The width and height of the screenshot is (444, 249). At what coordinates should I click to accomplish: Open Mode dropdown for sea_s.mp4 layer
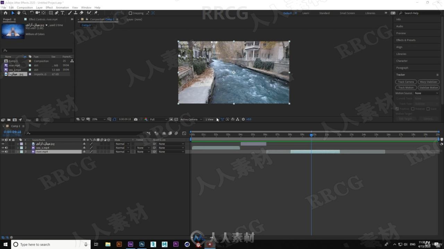click(x=122, y=148)
